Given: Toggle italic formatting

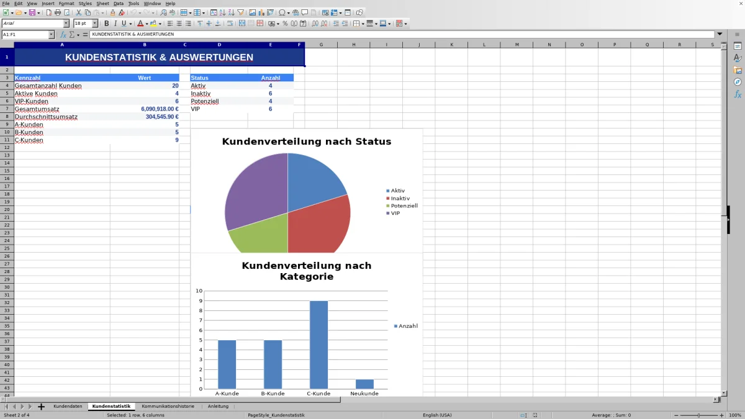Looking at the screenshot, I should coord(115,23).
